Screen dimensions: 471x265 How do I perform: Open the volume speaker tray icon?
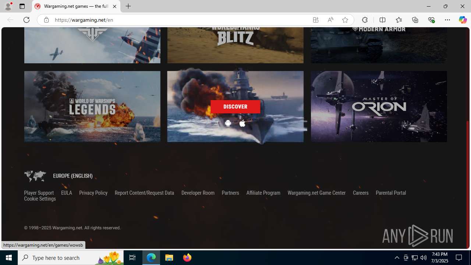pos(424,258)
